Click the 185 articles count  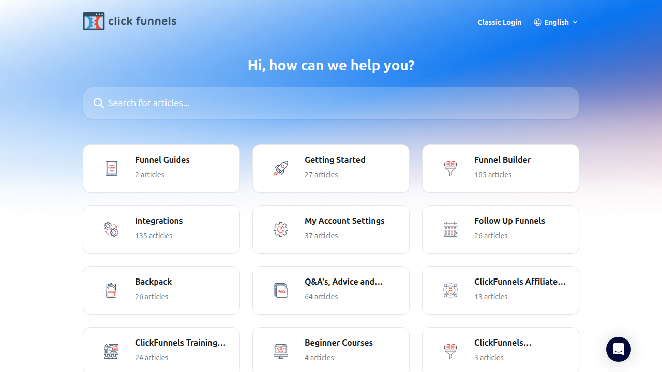[493, 175]
